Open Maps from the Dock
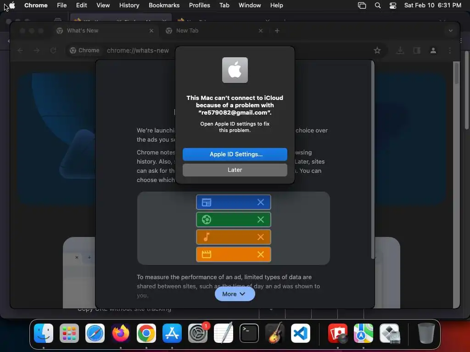The image size is (470, 352). (x=364, y=333)
